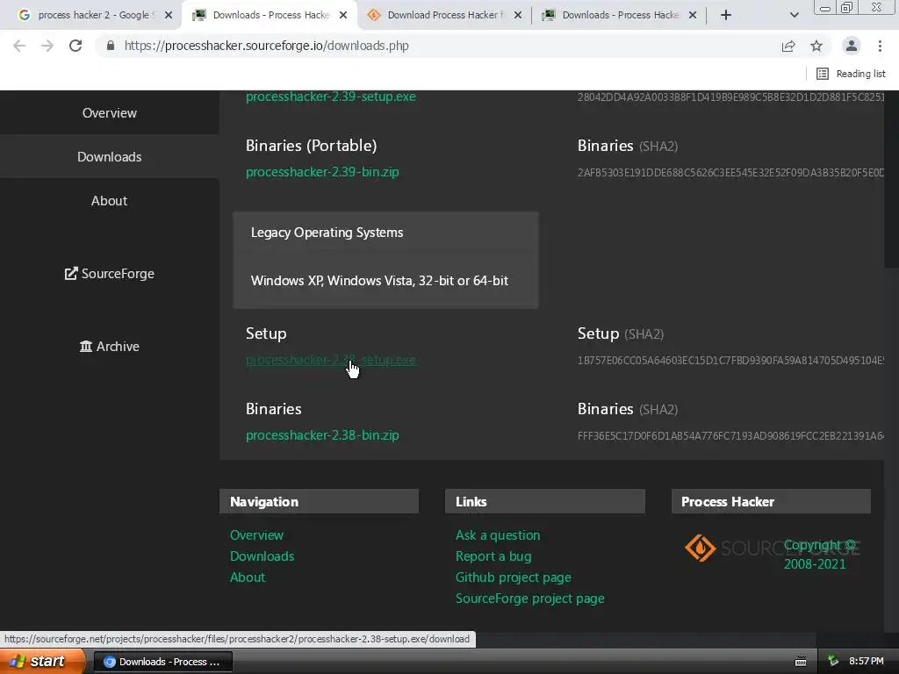Click Downloads - Process taskbar button

[162, 662]
